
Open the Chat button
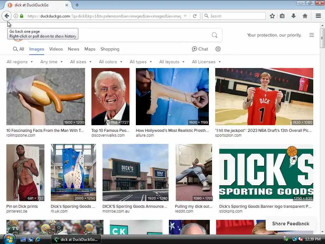(200, 49)
